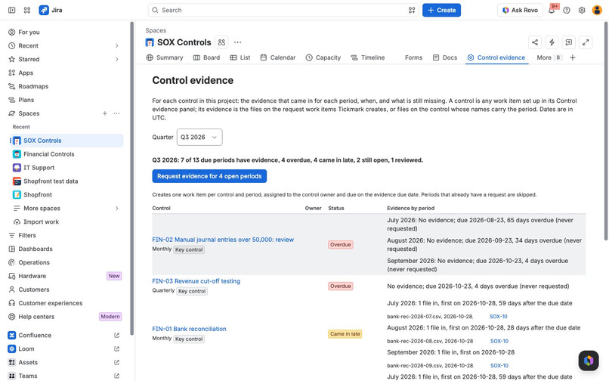The width and height of the screenshot is (609, 381).
Task: Open the Rovo chat floating button
Action: click(589, 361)
